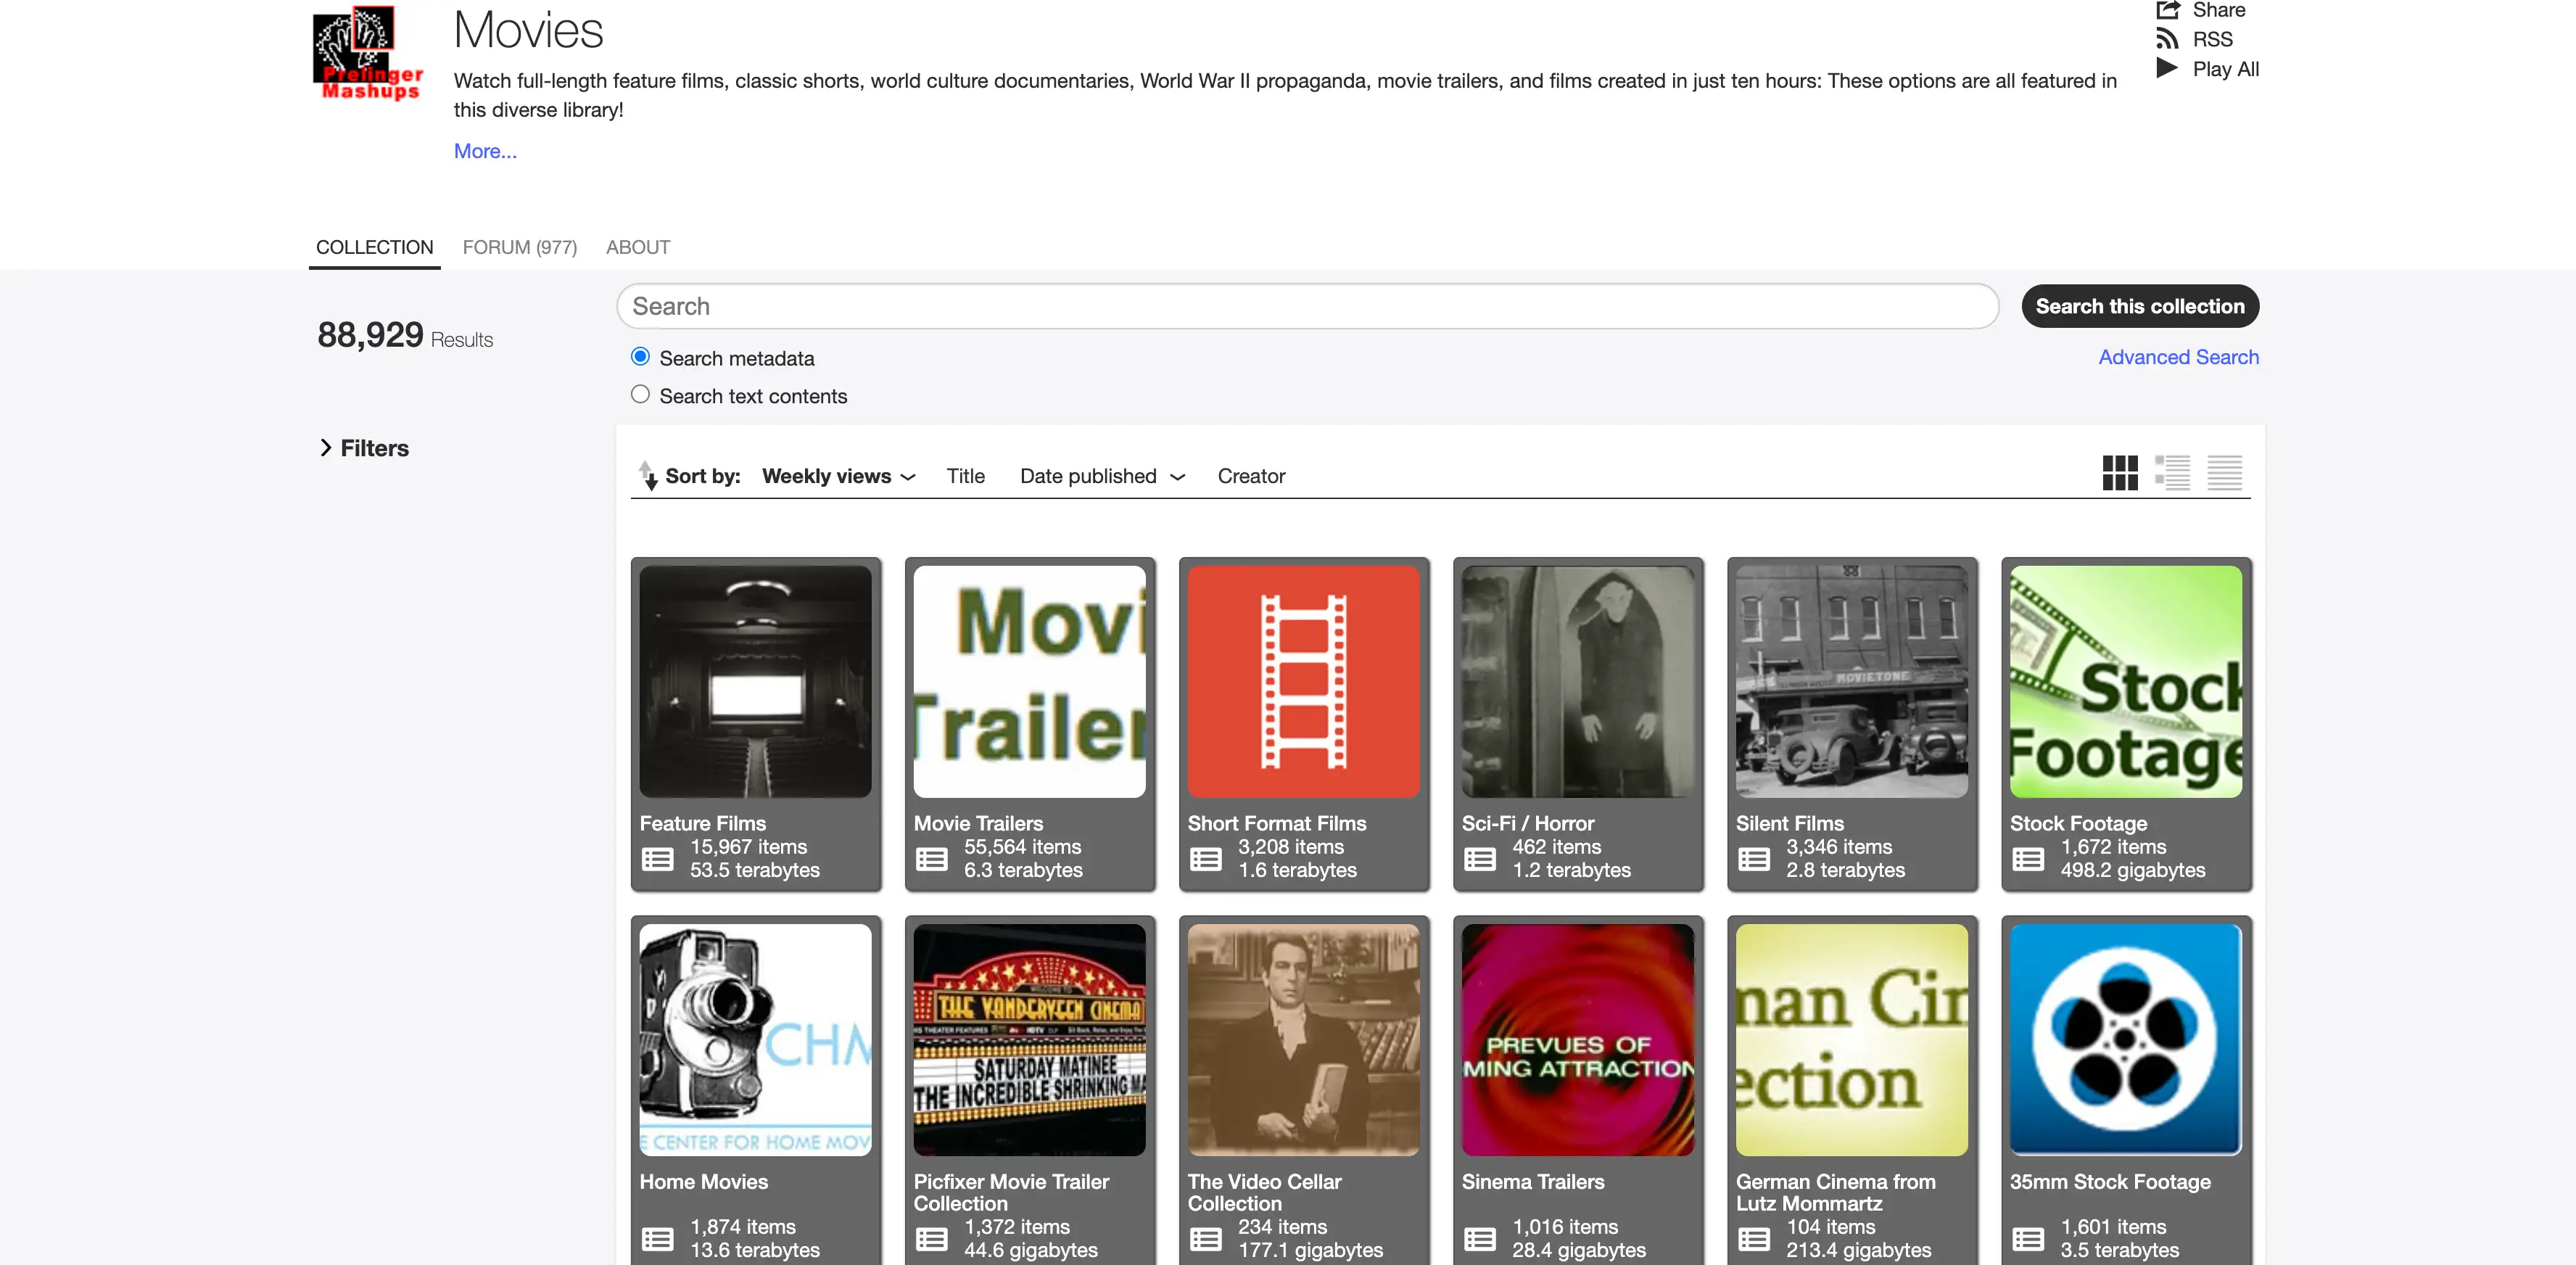The width and height of the screenshot is (2576, 1265).
Task: Sort by Title
Action: [x=965, y=476]
